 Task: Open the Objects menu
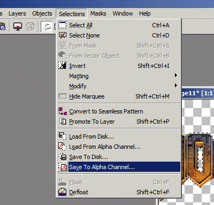tap(42, 13)
